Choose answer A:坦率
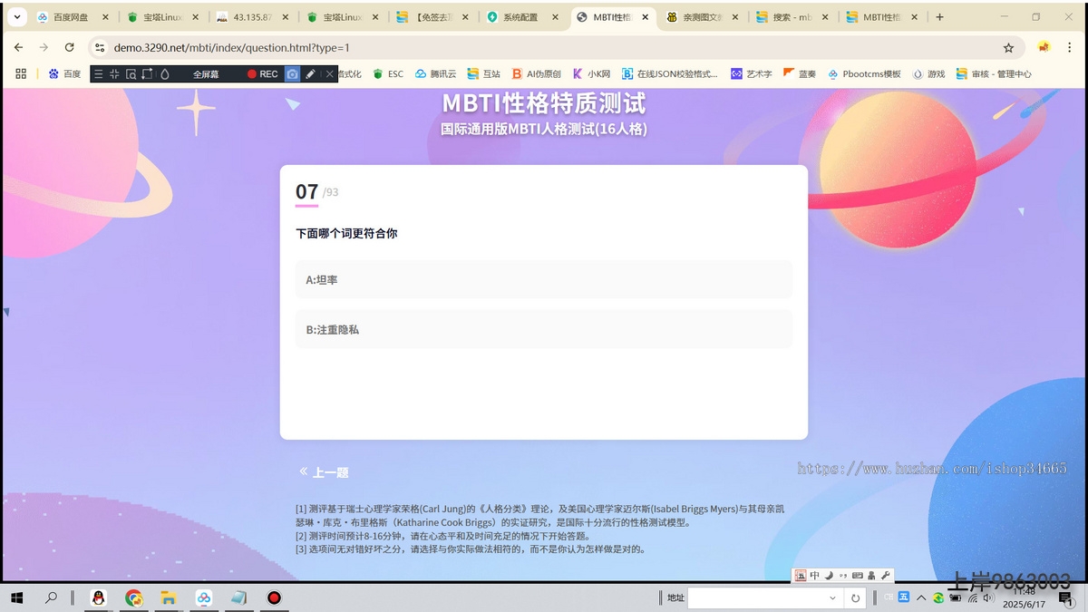Screen dimensions: 1088x612 pos(543,280)
